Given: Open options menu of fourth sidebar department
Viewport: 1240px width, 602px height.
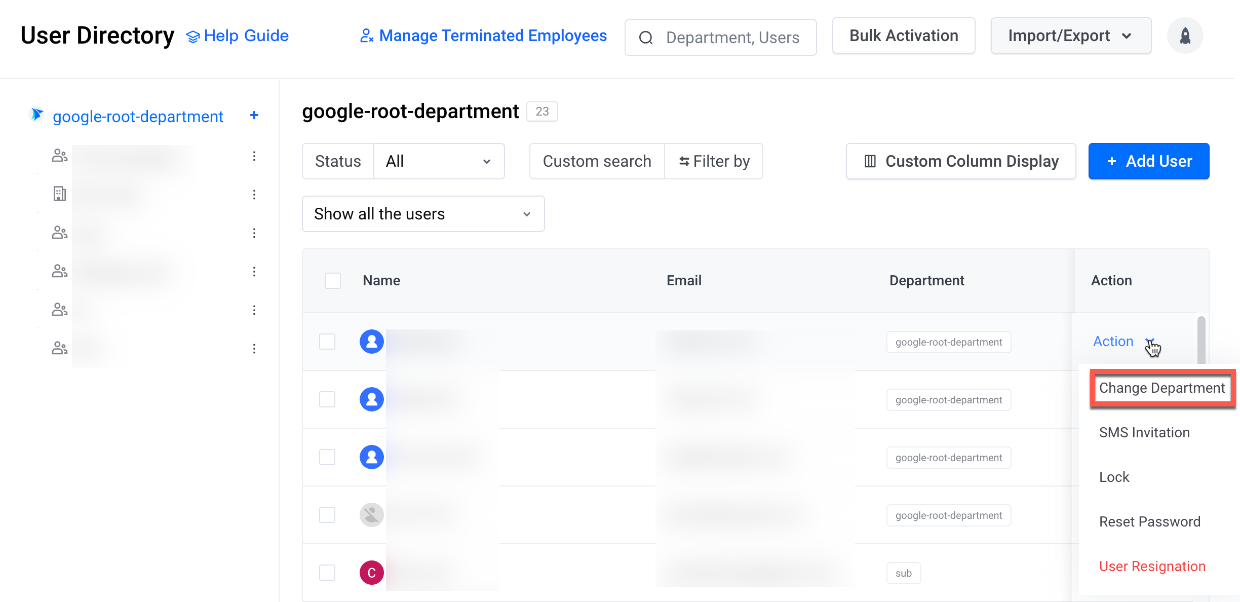Looking at the screenshot, I should point(254,272).
